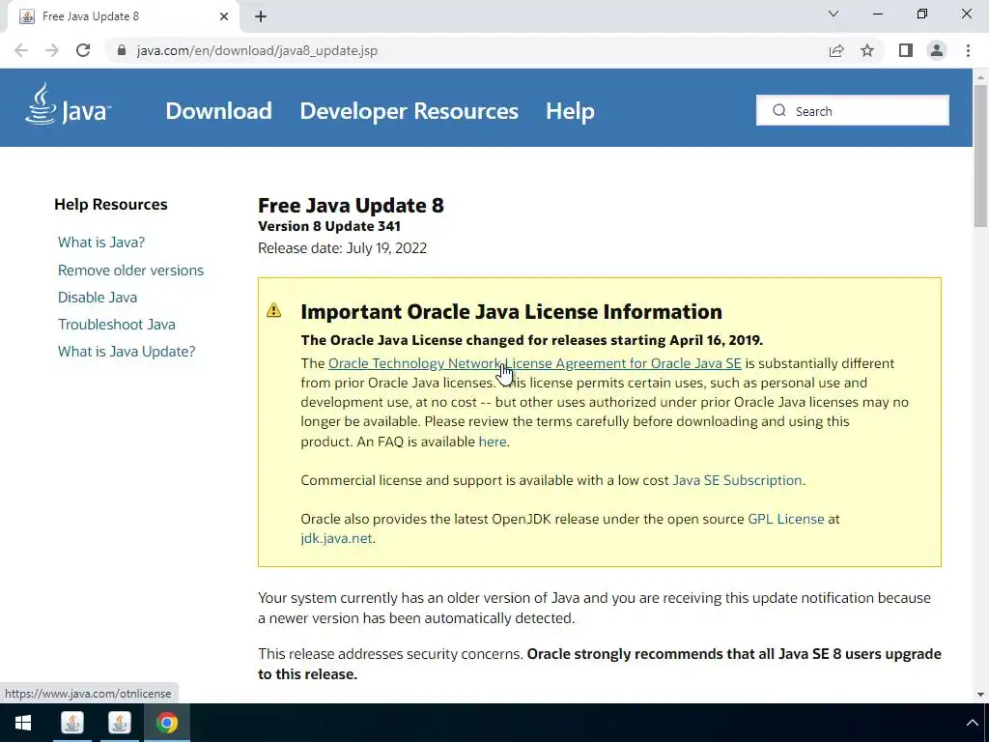Open the tab search chevron
The image size is (989, 742).
834,14
